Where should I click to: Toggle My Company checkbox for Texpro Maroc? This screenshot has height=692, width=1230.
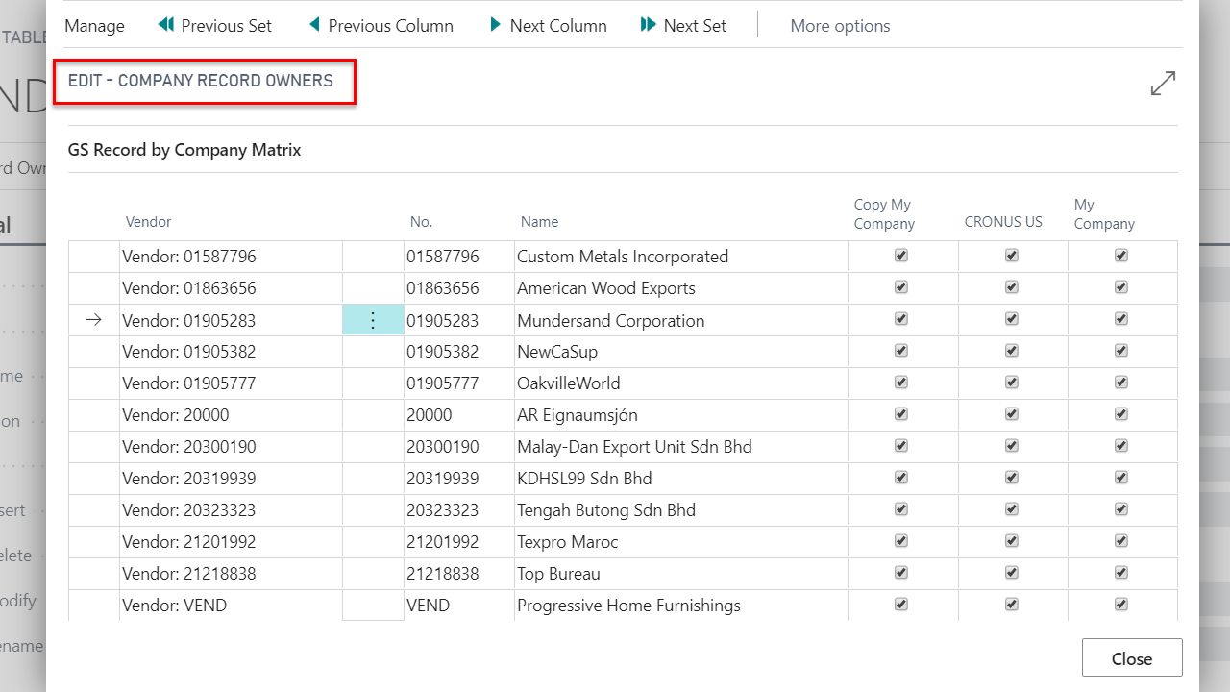[1120, 541]
